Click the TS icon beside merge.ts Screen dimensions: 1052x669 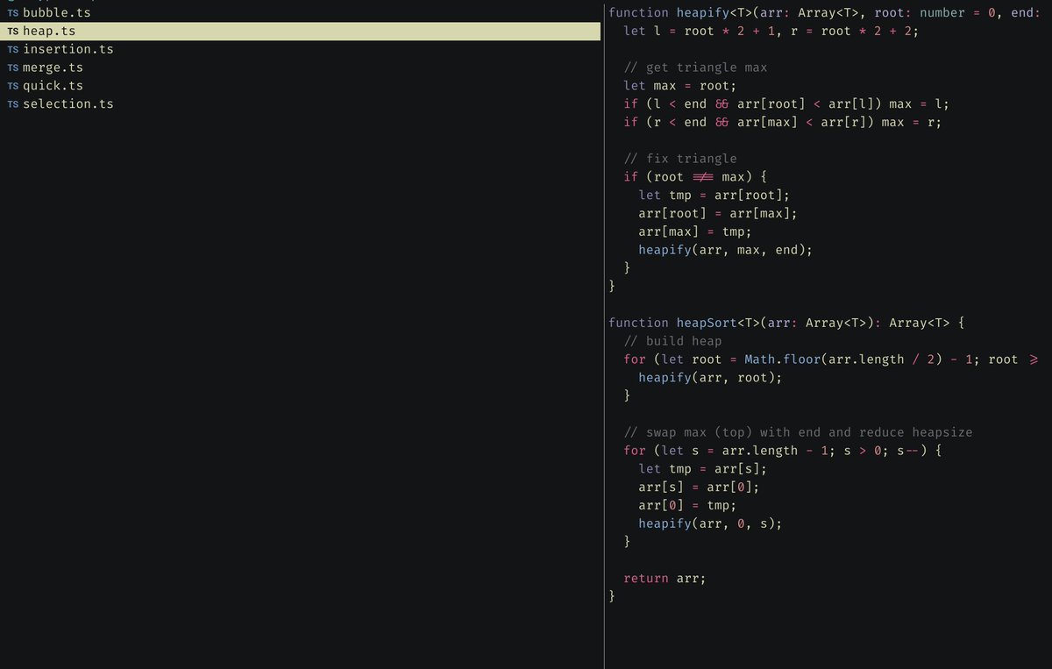[x=13, y=68]
